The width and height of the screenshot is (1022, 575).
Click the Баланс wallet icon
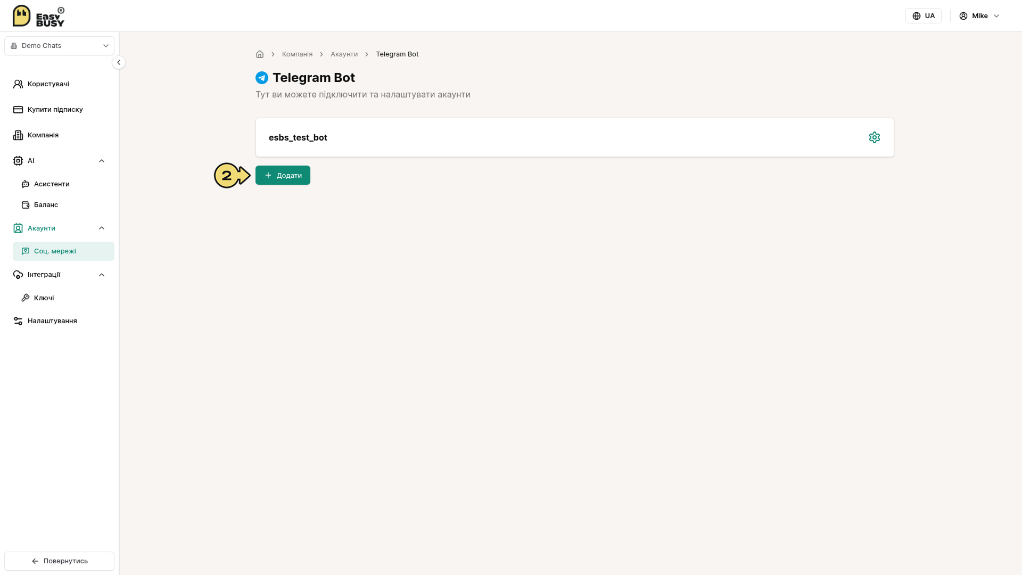pyautogui.click(x=26, y=205)
